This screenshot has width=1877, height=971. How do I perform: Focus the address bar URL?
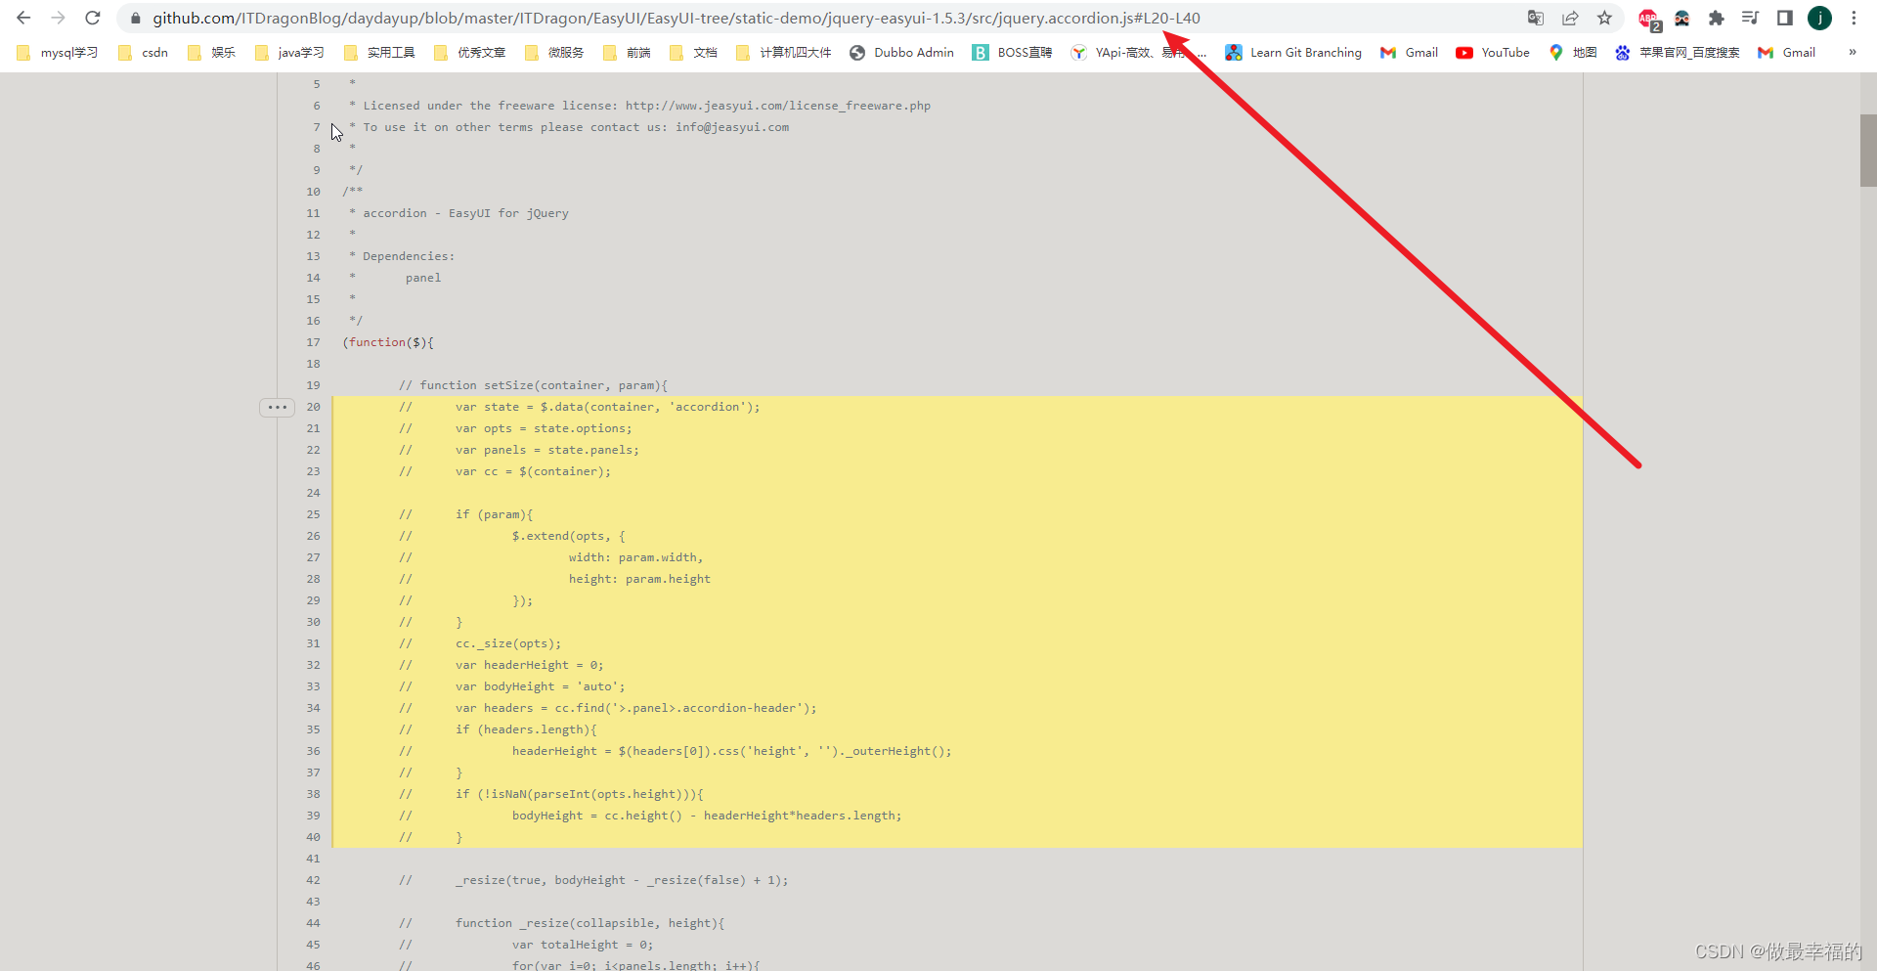point(676,19)
